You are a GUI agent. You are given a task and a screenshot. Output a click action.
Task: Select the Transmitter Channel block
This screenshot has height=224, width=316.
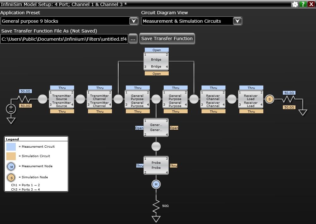click(x=99, y=99)
